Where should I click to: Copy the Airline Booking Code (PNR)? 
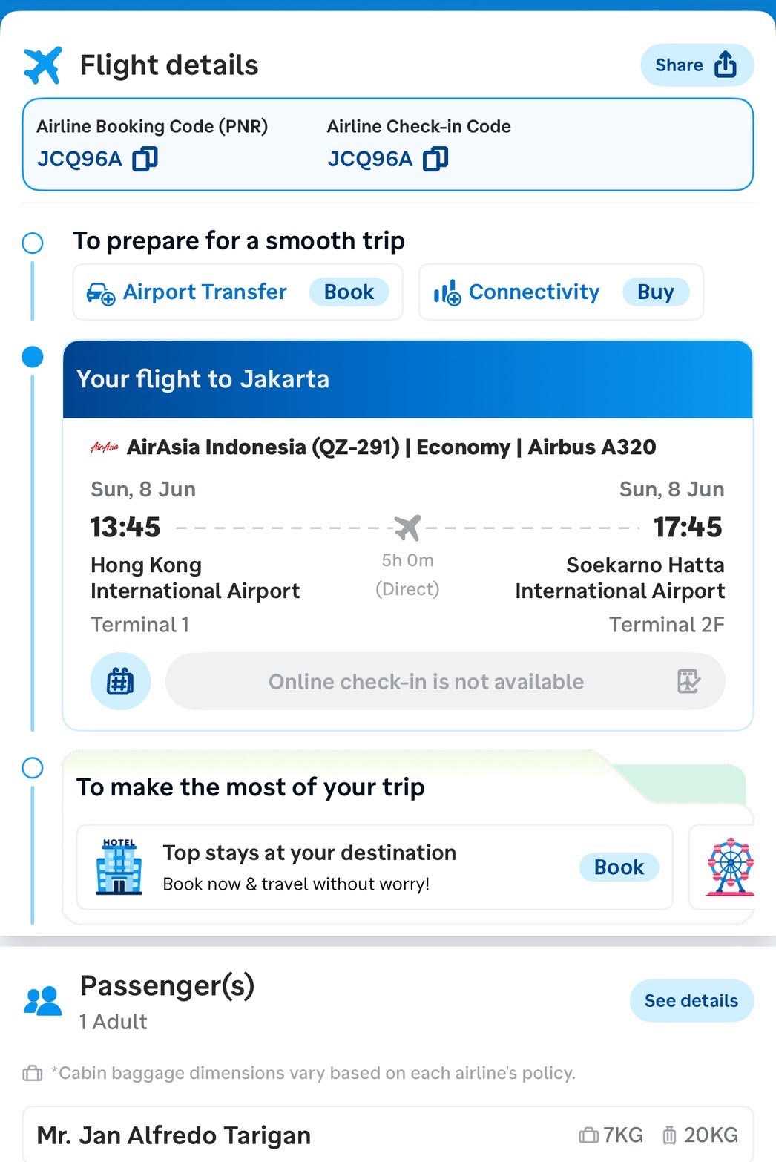145,159
